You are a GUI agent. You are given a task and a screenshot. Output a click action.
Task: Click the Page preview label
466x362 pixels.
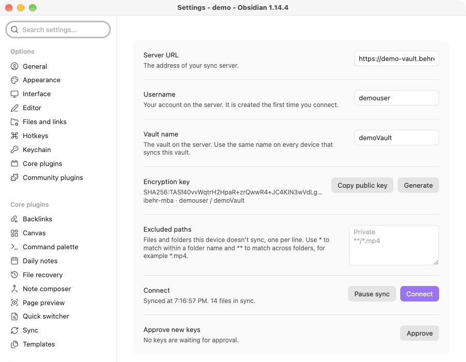(43, 303)
